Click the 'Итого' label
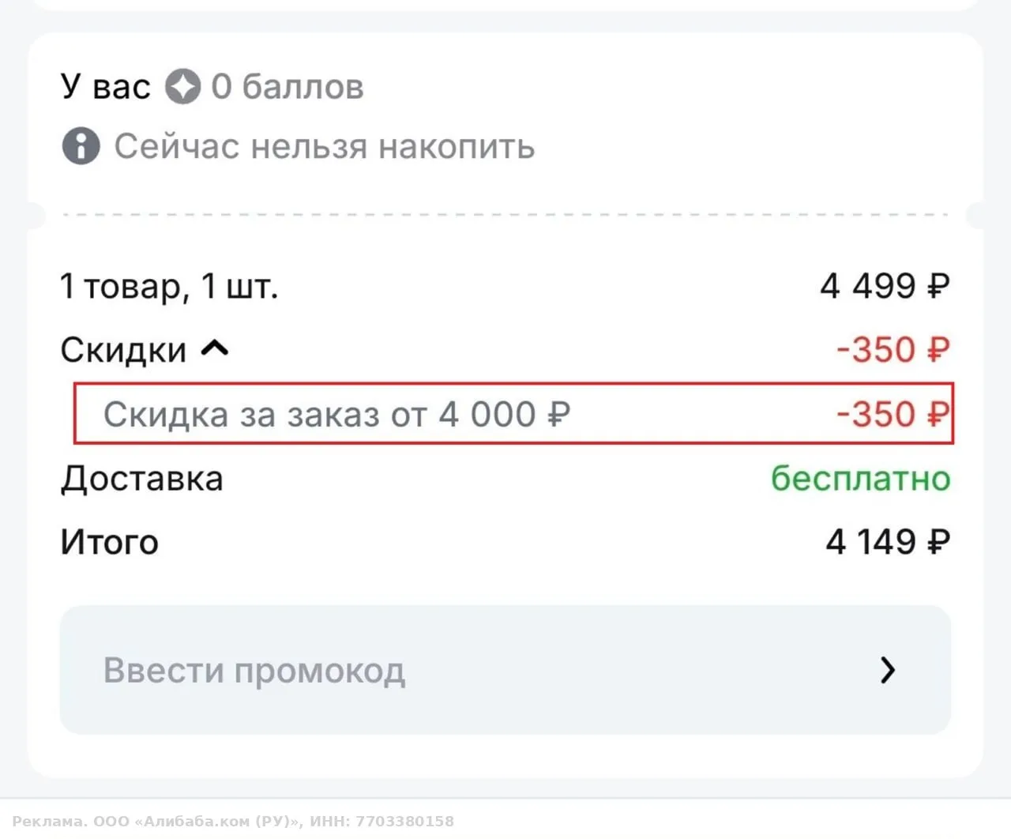Viewport: 1011px width, 839px height. pos(110,543)
